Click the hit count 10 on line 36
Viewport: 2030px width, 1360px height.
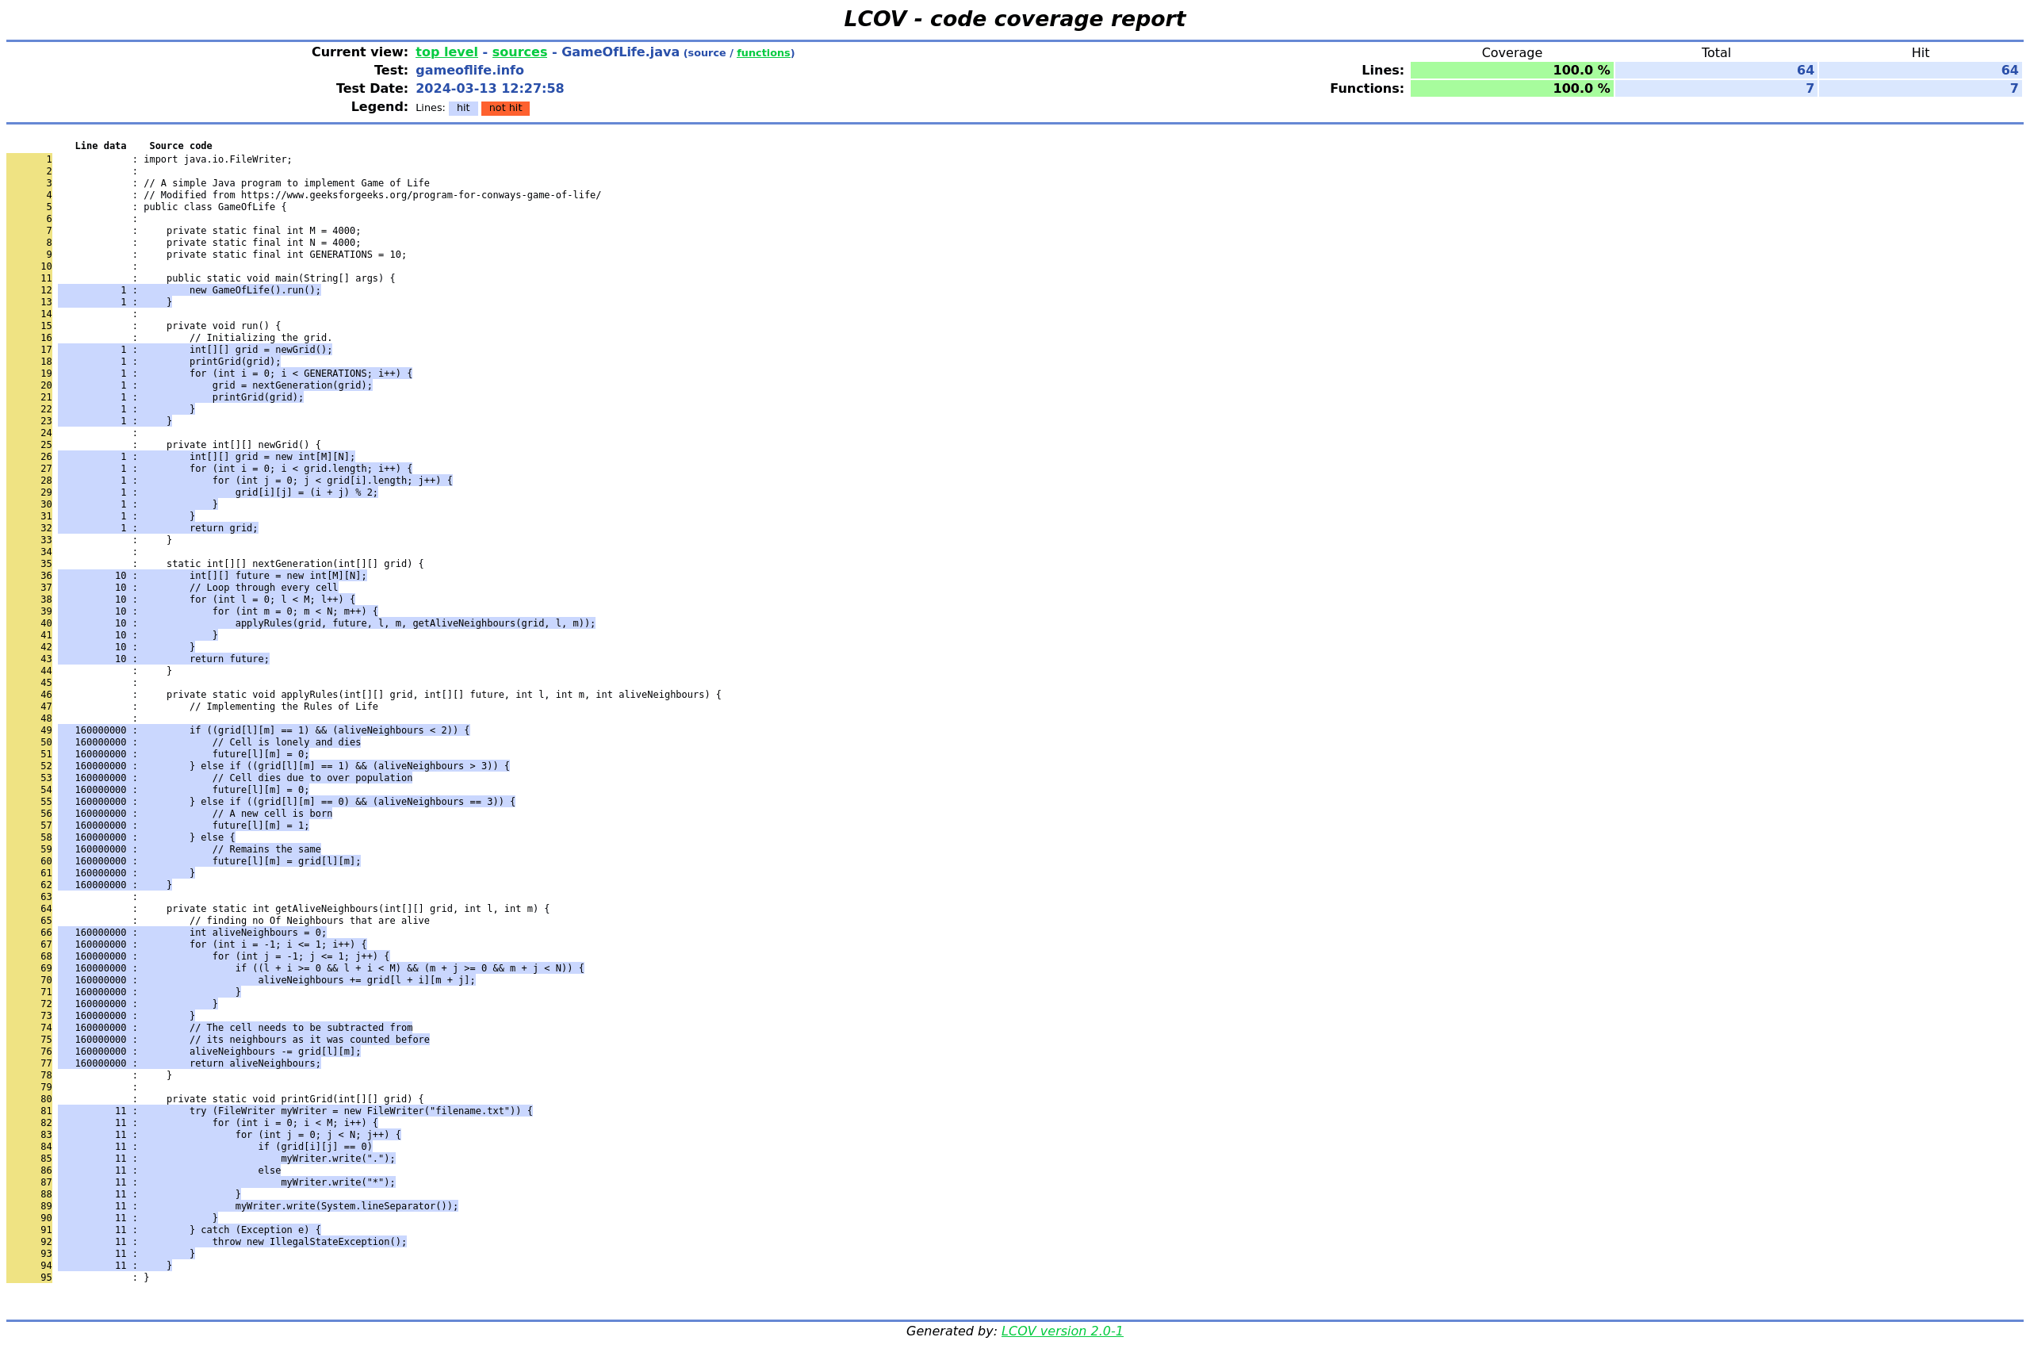pos(121,576)
